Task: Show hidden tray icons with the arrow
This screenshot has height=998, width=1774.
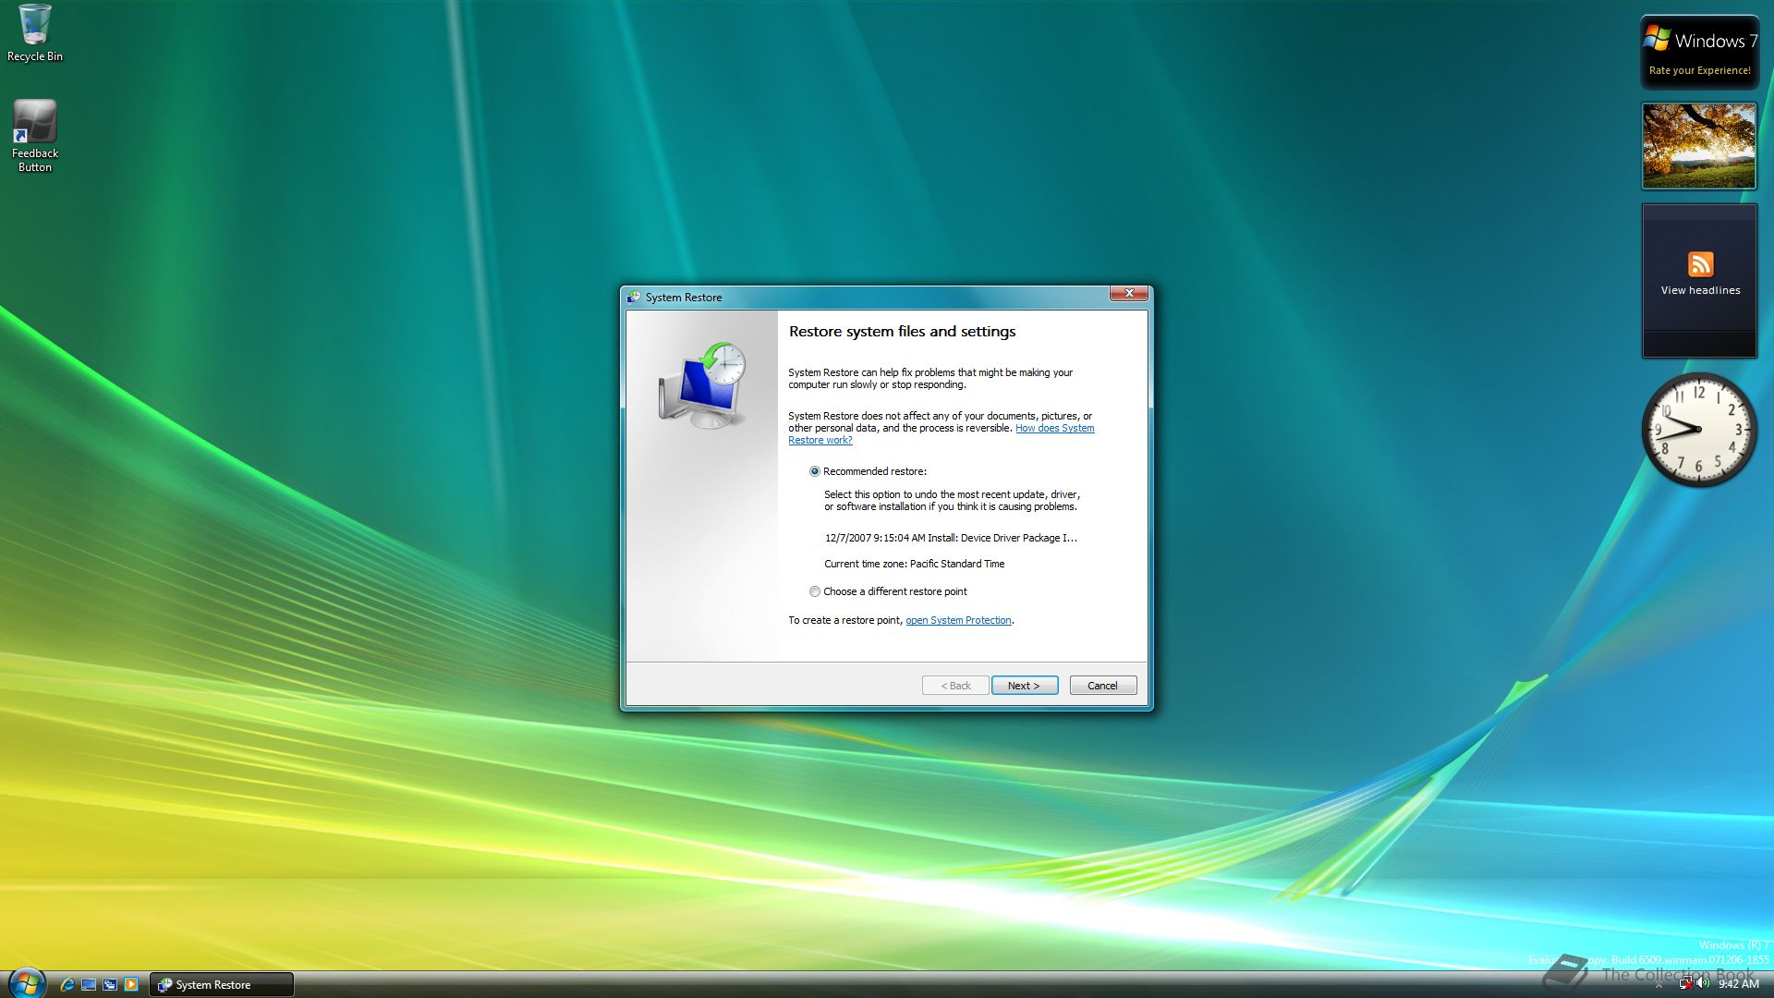Action: (1659, 985)
